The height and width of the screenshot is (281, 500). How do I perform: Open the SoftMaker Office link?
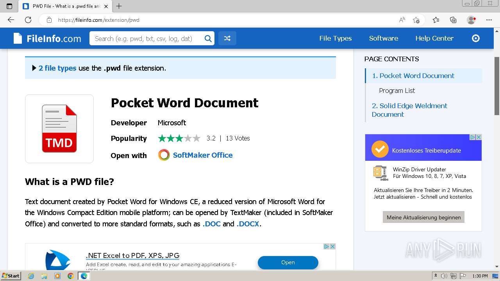(x=203, y=155)
